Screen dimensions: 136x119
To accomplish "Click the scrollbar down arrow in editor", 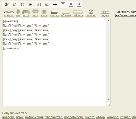I will (x=108, y=100).
